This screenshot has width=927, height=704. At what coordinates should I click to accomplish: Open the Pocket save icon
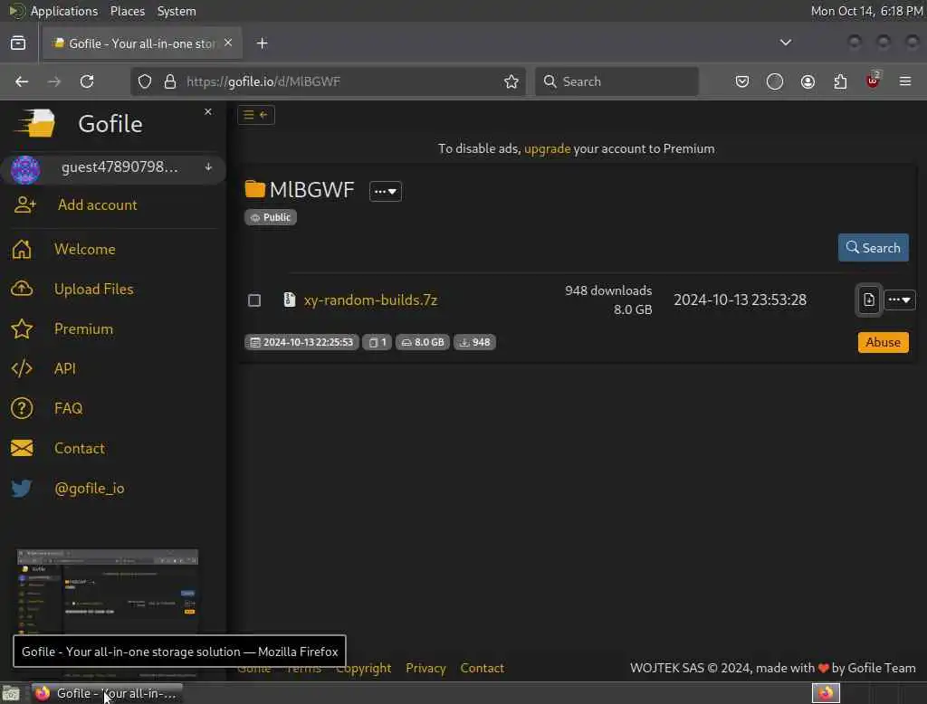742,81
